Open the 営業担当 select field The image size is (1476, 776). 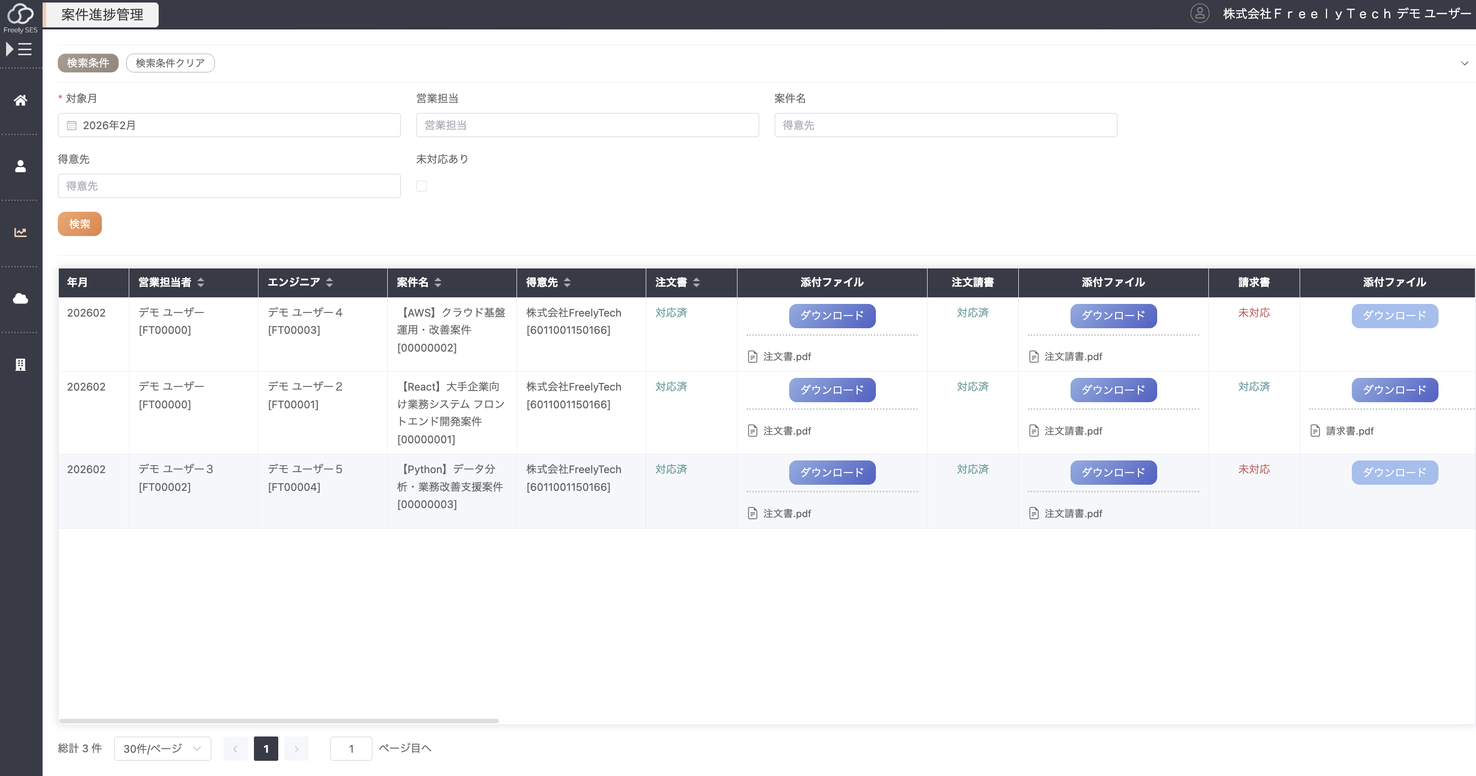587,126
